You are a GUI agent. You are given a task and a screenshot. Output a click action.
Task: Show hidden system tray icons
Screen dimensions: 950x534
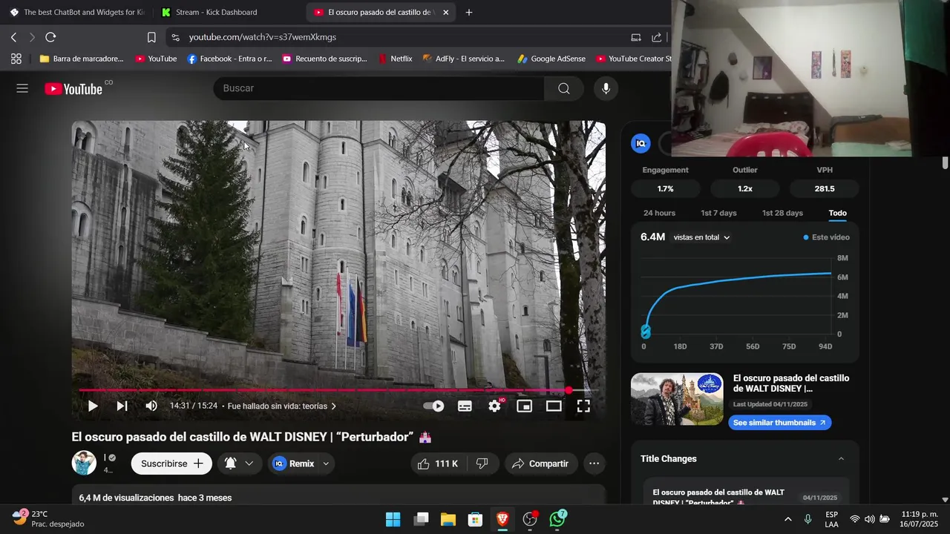(787, 519)
